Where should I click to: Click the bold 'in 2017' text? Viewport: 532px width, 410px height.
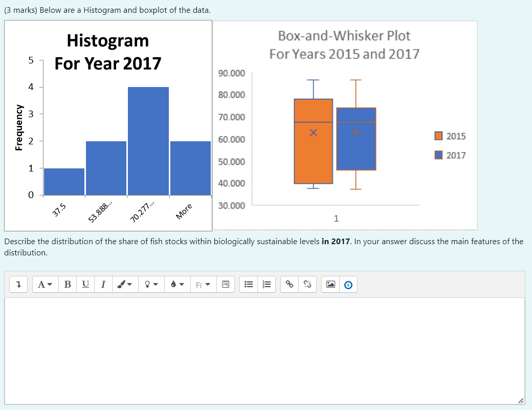[x=336, y=241]
